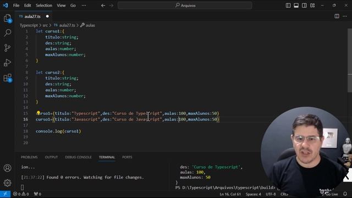Click line number 20 in the gutter

tap(26, 143)
